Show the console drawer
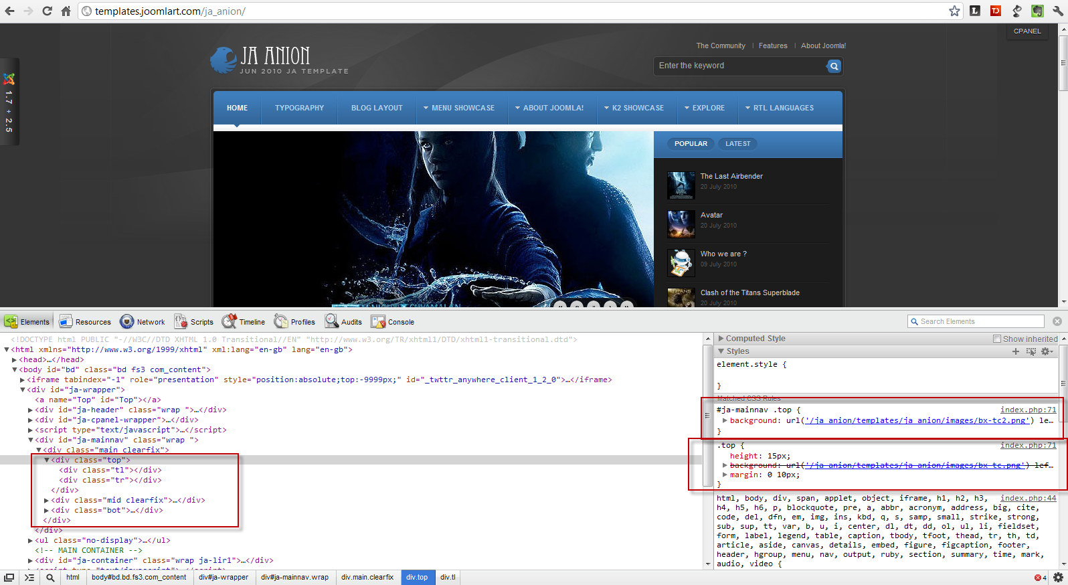 (29, 578)
